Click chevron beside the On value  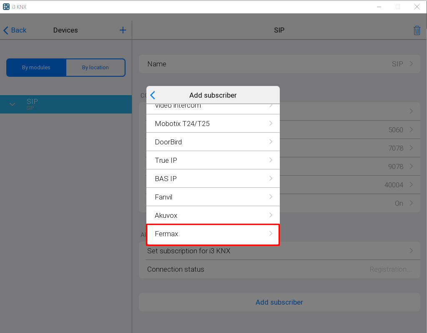pos(411,203)
